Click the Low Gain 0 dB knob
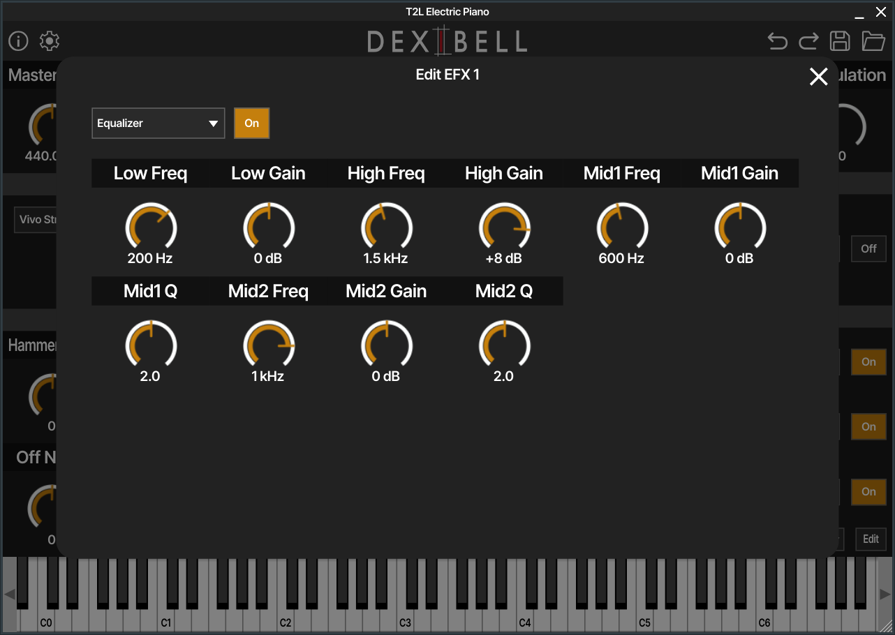Image resolution: width=895 pixels, height=635 pixels. click(x=269, y=227)
